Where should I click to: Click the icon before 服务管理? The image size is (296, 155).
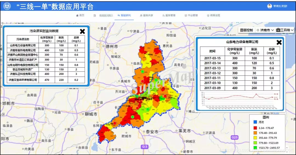163,15
